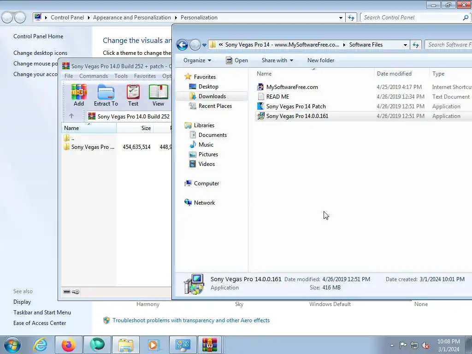
Task: Refresh the Software Files folder
Action: point(416,45)
